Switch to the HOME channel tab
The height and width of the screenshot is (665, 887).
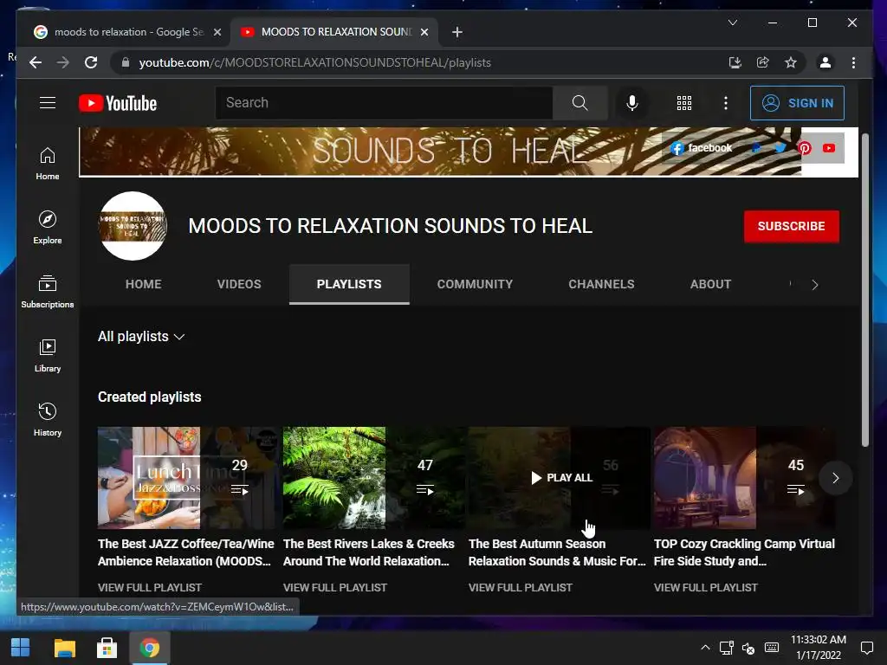pos(144,284)
